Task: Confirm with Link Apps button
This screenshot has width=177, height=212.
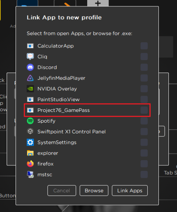Action: coord(130,191)
